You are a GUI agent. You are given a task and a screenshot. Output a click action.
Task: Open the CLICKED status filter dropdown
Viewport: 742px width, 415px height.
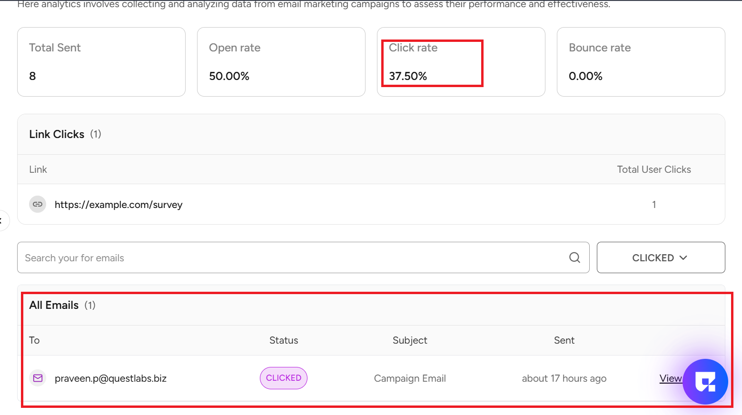[660, 257]
